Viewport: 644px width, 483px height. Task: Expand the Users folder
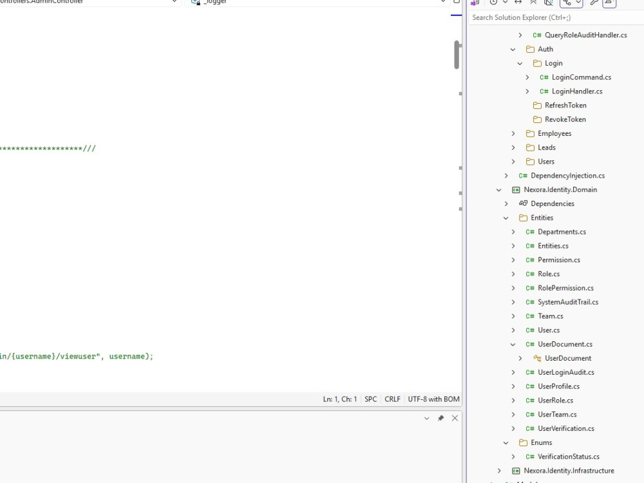513,162
